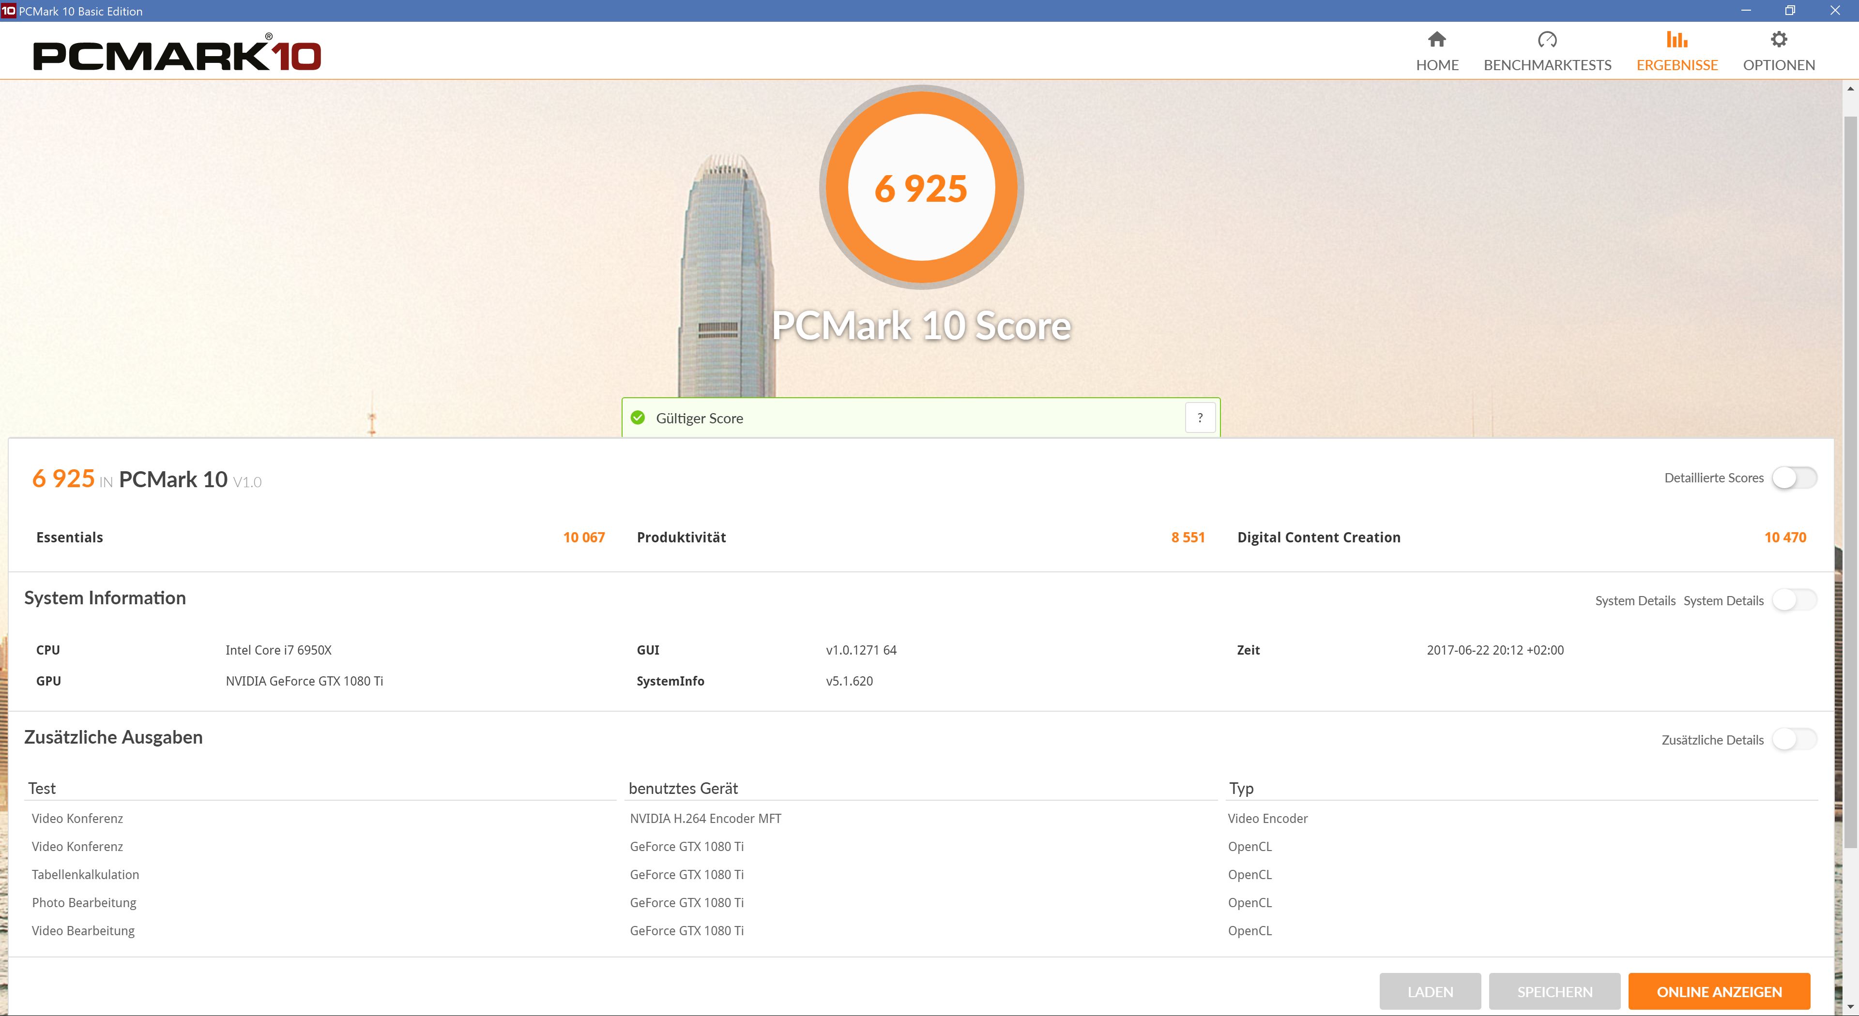This screenshot has width=1859, height=1016.
Task: Open Benchmarktests via gauge icon
Action: point(1547,39)
